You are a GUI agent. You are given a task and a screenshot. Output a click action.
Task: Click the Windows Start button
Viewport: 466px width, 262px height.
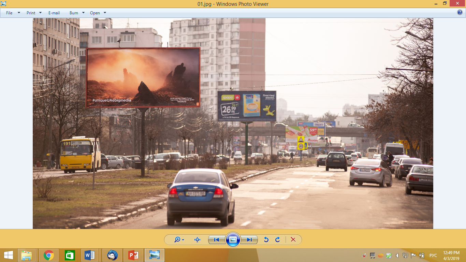coord(8,255)
